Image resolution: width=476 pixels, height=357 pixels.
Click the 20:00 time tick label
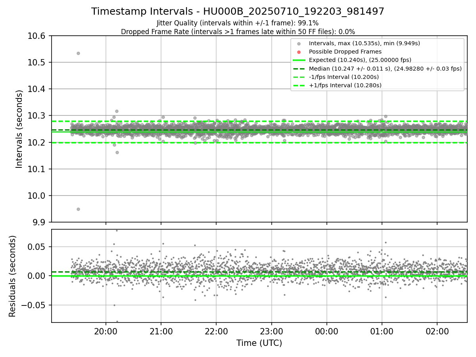pyautogui.click(x=106, y=331)
